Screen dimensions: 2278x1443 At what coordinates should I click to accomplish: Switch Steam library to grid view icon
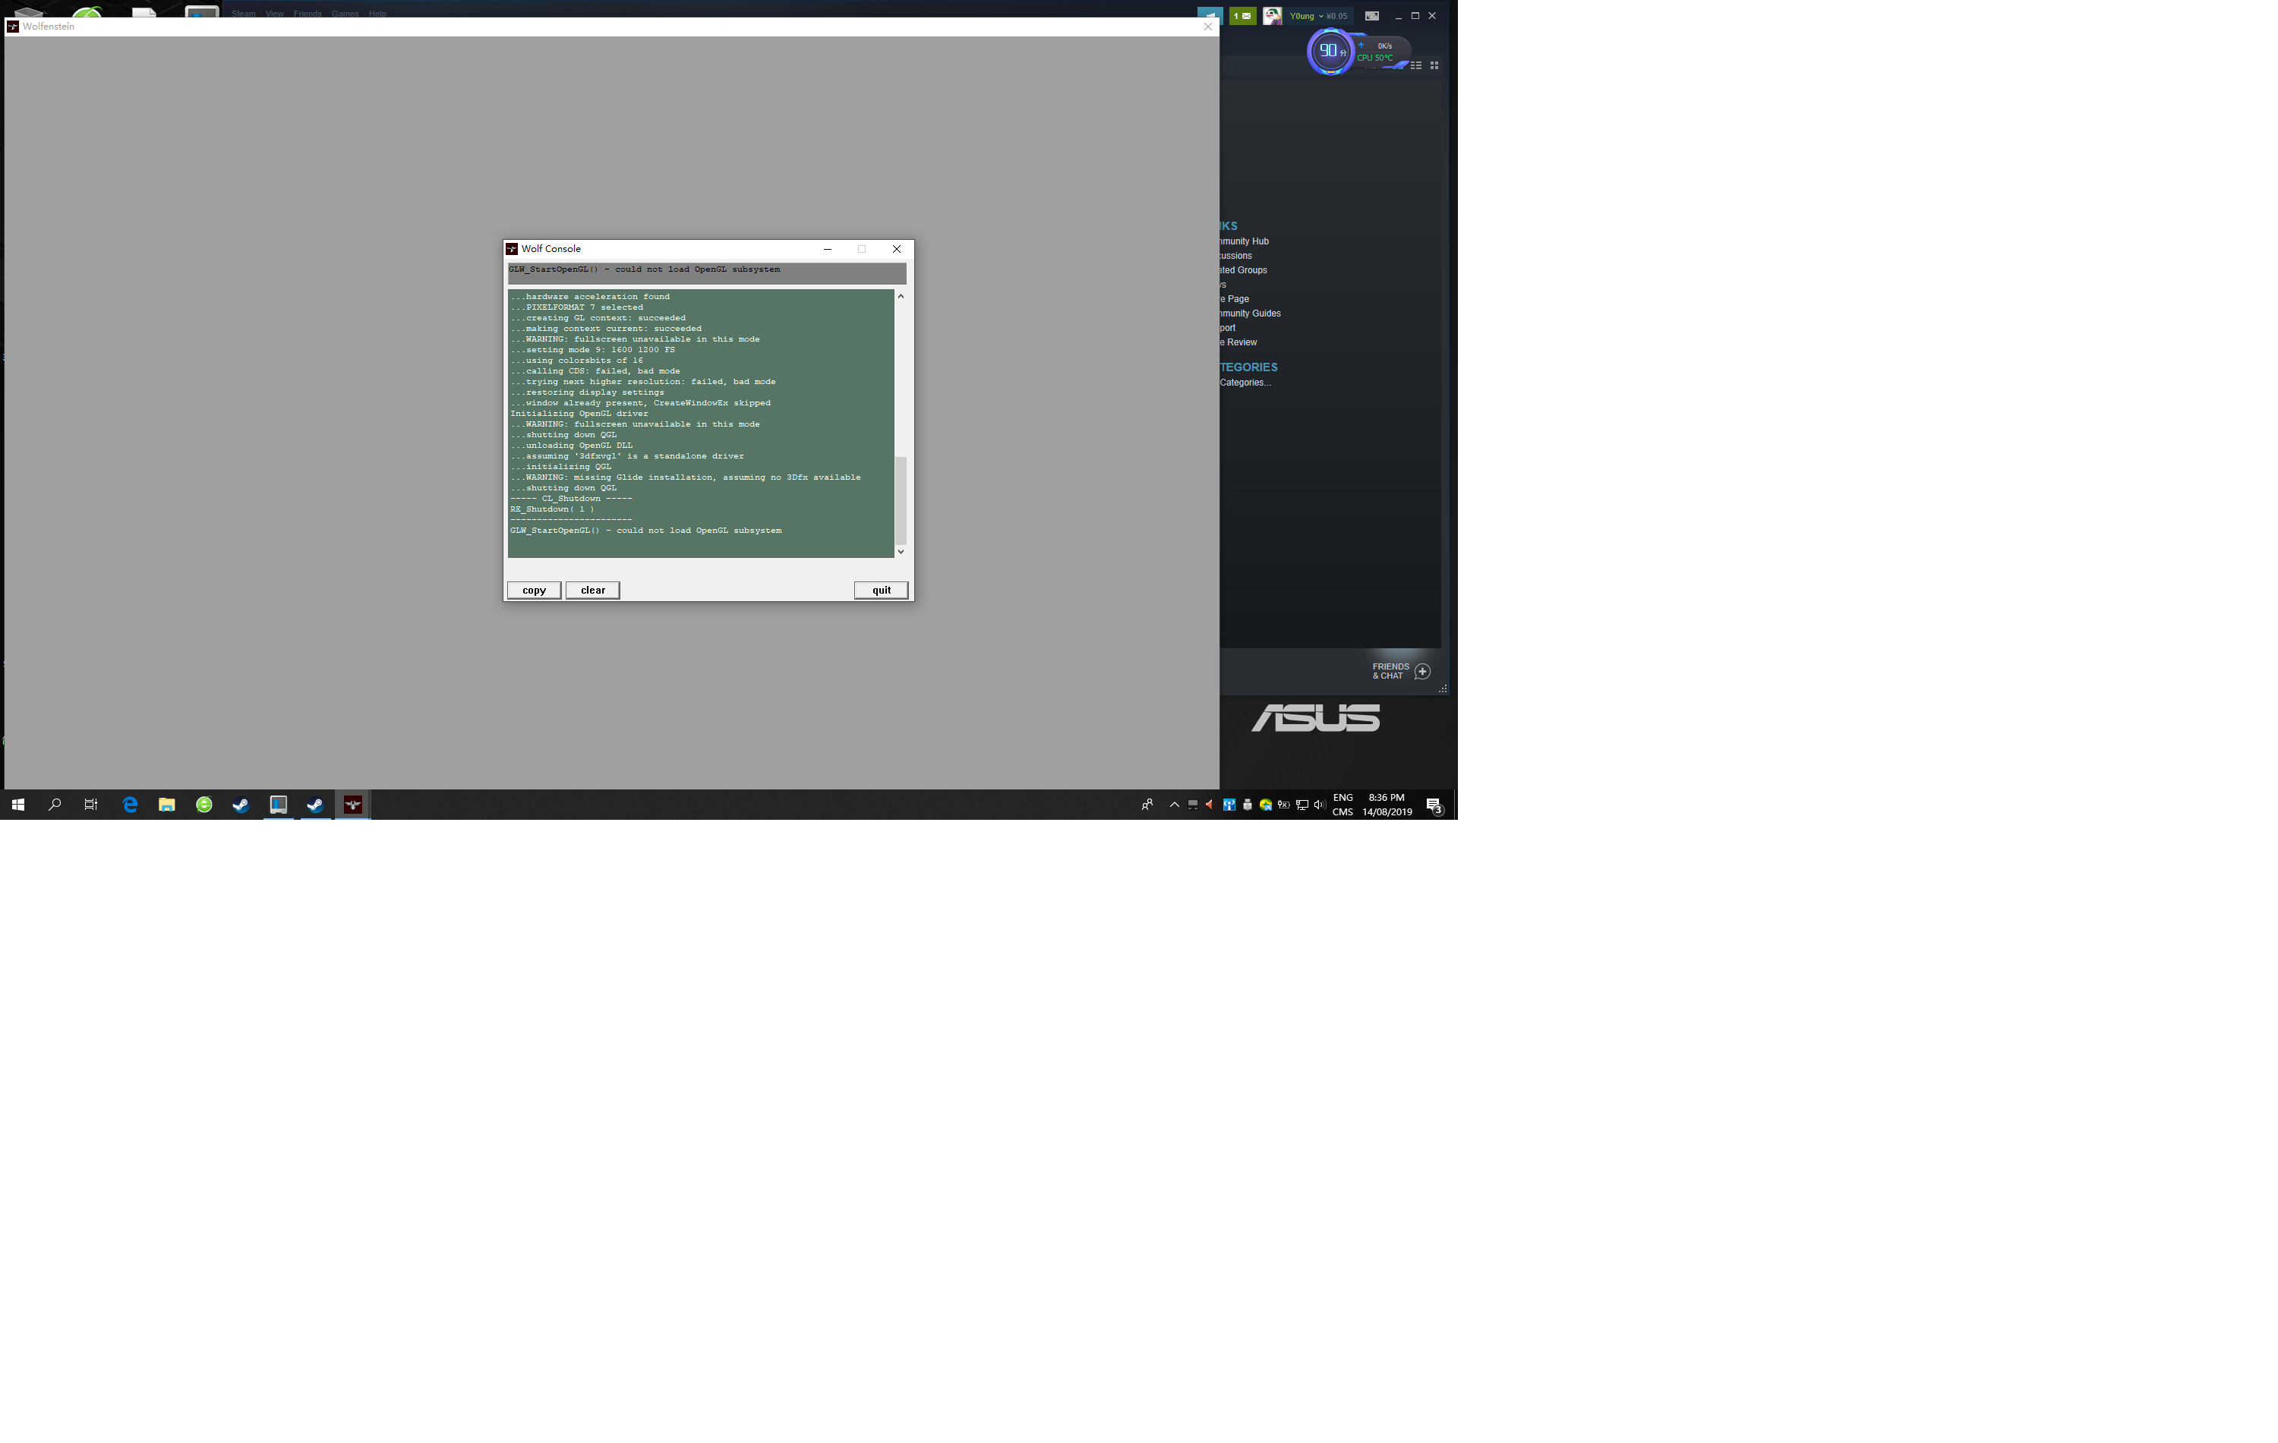click(1434, 65)
